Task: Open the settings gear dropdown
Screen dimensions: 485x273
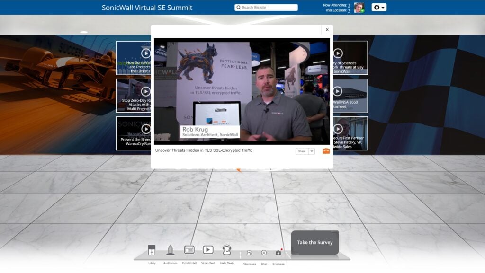Action: point(379,8)
